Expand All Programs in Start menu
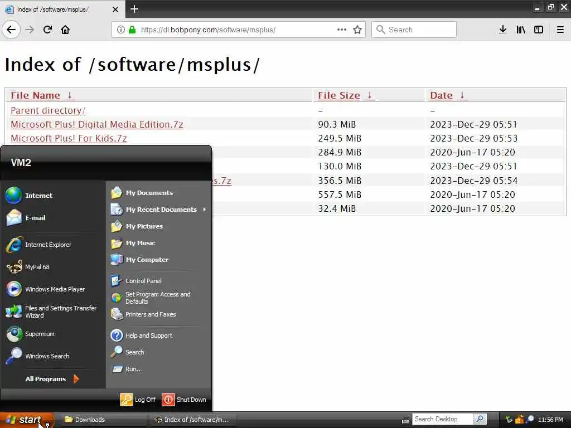571x428 pixels. (x=52, y=379)
